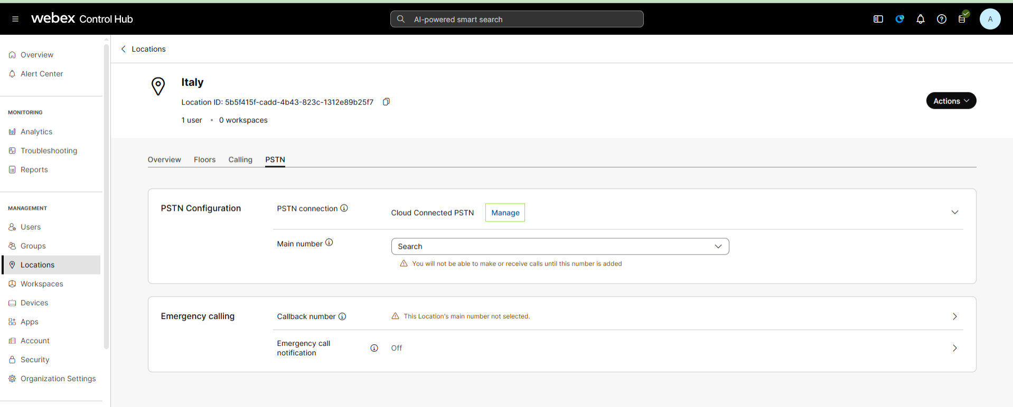
Task: Open the Main number Search dropdown
Action: click(x=560, y=246)
